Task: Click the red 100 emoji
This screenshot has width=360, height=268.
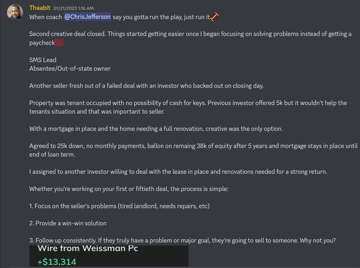Action: click(59, 42)
